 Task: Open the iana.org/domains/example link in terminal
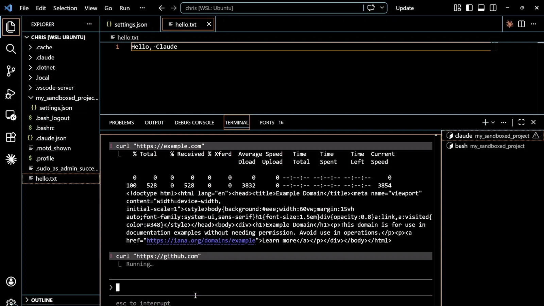pos(201,240)
